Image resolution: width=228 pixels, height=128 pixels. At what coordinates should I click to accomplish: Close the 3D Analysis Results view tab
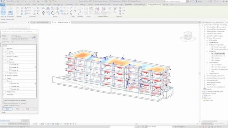pos(70,22)
